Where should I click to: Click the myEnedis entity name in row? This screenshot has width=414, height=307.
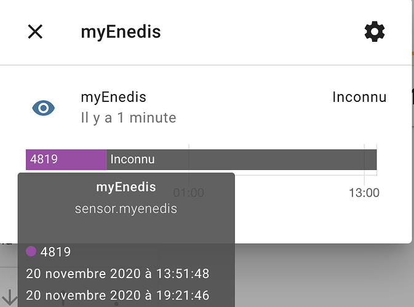pyautogui.click(x=113, y=97)
